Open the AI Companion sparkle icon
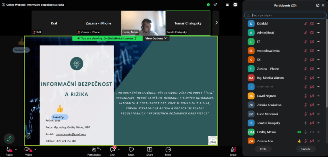Viewport: 328px width, 157px height. pyautogui.click(x=215, y=5)
